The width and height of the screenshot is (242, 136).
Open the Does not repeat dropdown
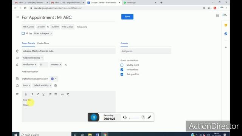click(x=43, y=34)
